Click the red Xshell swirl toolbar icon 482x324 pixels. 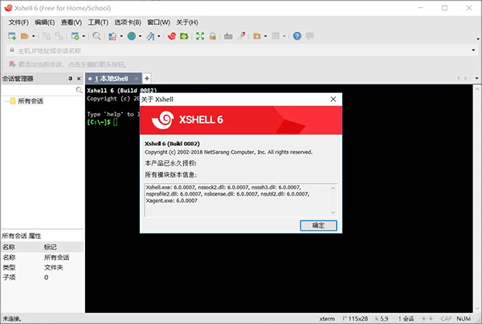click(172, 36)
